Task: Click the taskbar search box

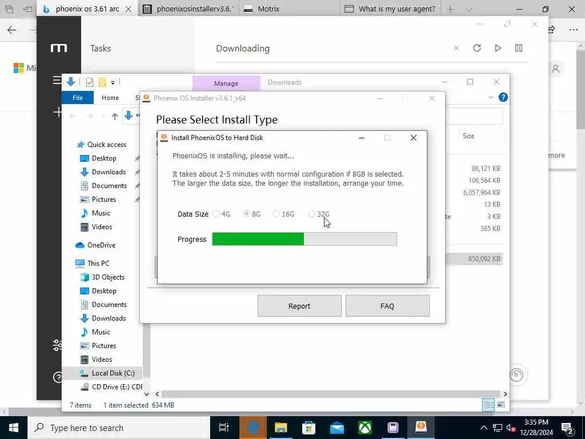Action: point(119,428)
